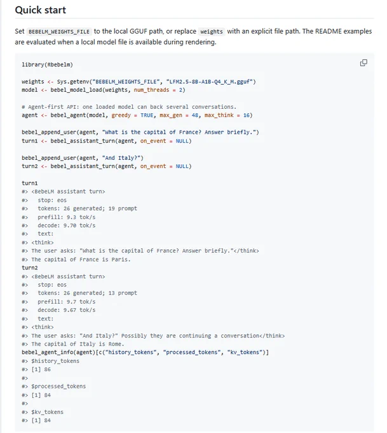Click the $processed_tokens output line
387x433 pixels.
[x=54, y=387]
